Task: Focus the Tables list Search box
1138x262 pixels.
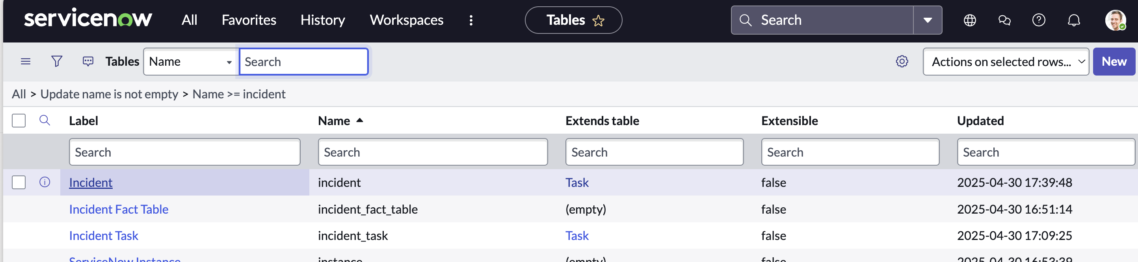Action: pos(303,62)
